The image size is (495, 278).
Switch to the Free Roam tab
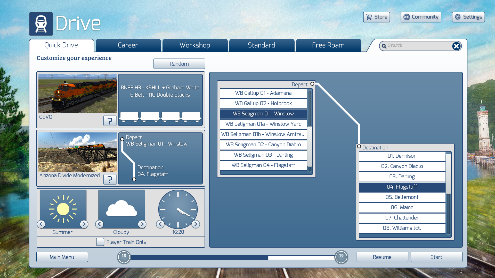[328, 45]
